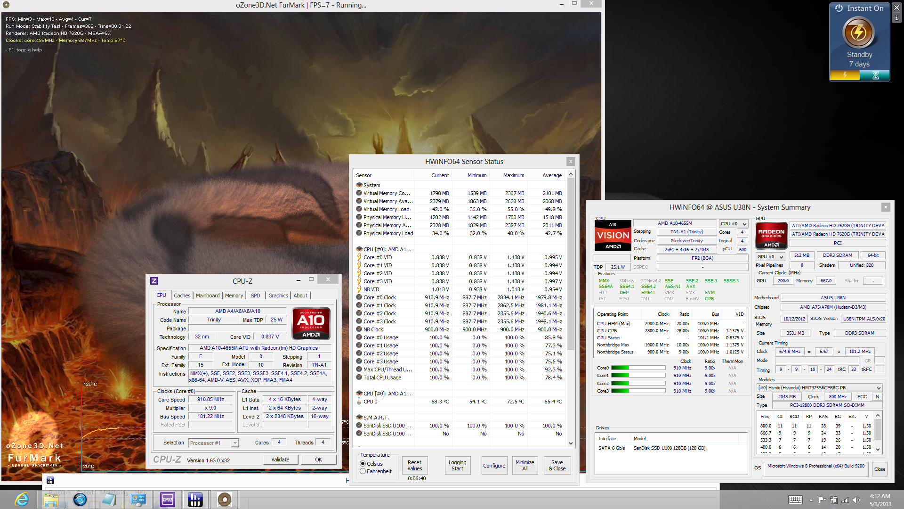Open the info icon beside Instant On widget
The image size is (904, 509).
coord(896,18)
